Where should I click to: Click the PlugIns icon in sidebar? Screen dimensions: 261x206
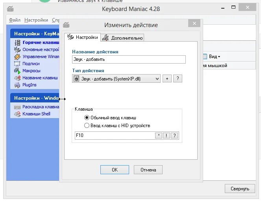point(17,85)
